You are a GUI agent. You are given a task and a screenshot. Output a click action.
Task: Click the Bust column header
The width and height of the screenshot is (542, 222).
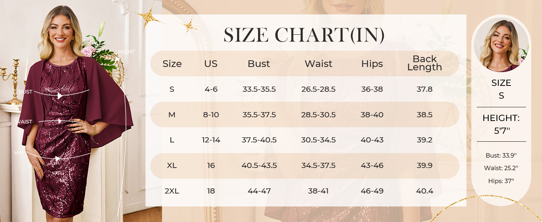pyautogui.click(x=259, y=64)
